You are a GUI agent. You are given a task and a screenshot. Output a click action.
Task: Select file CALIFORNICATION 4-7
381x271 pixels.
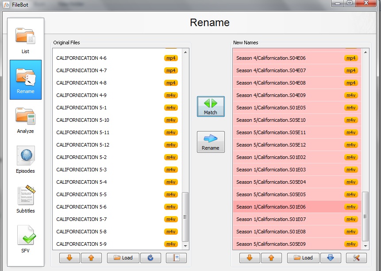pos(117,70)
